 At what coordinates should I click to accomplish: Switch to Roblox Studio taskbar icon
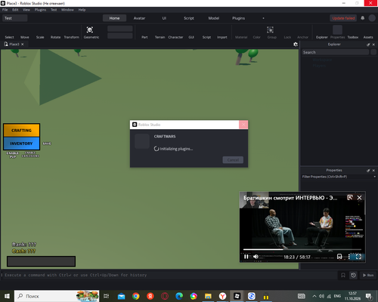(237, 296)
